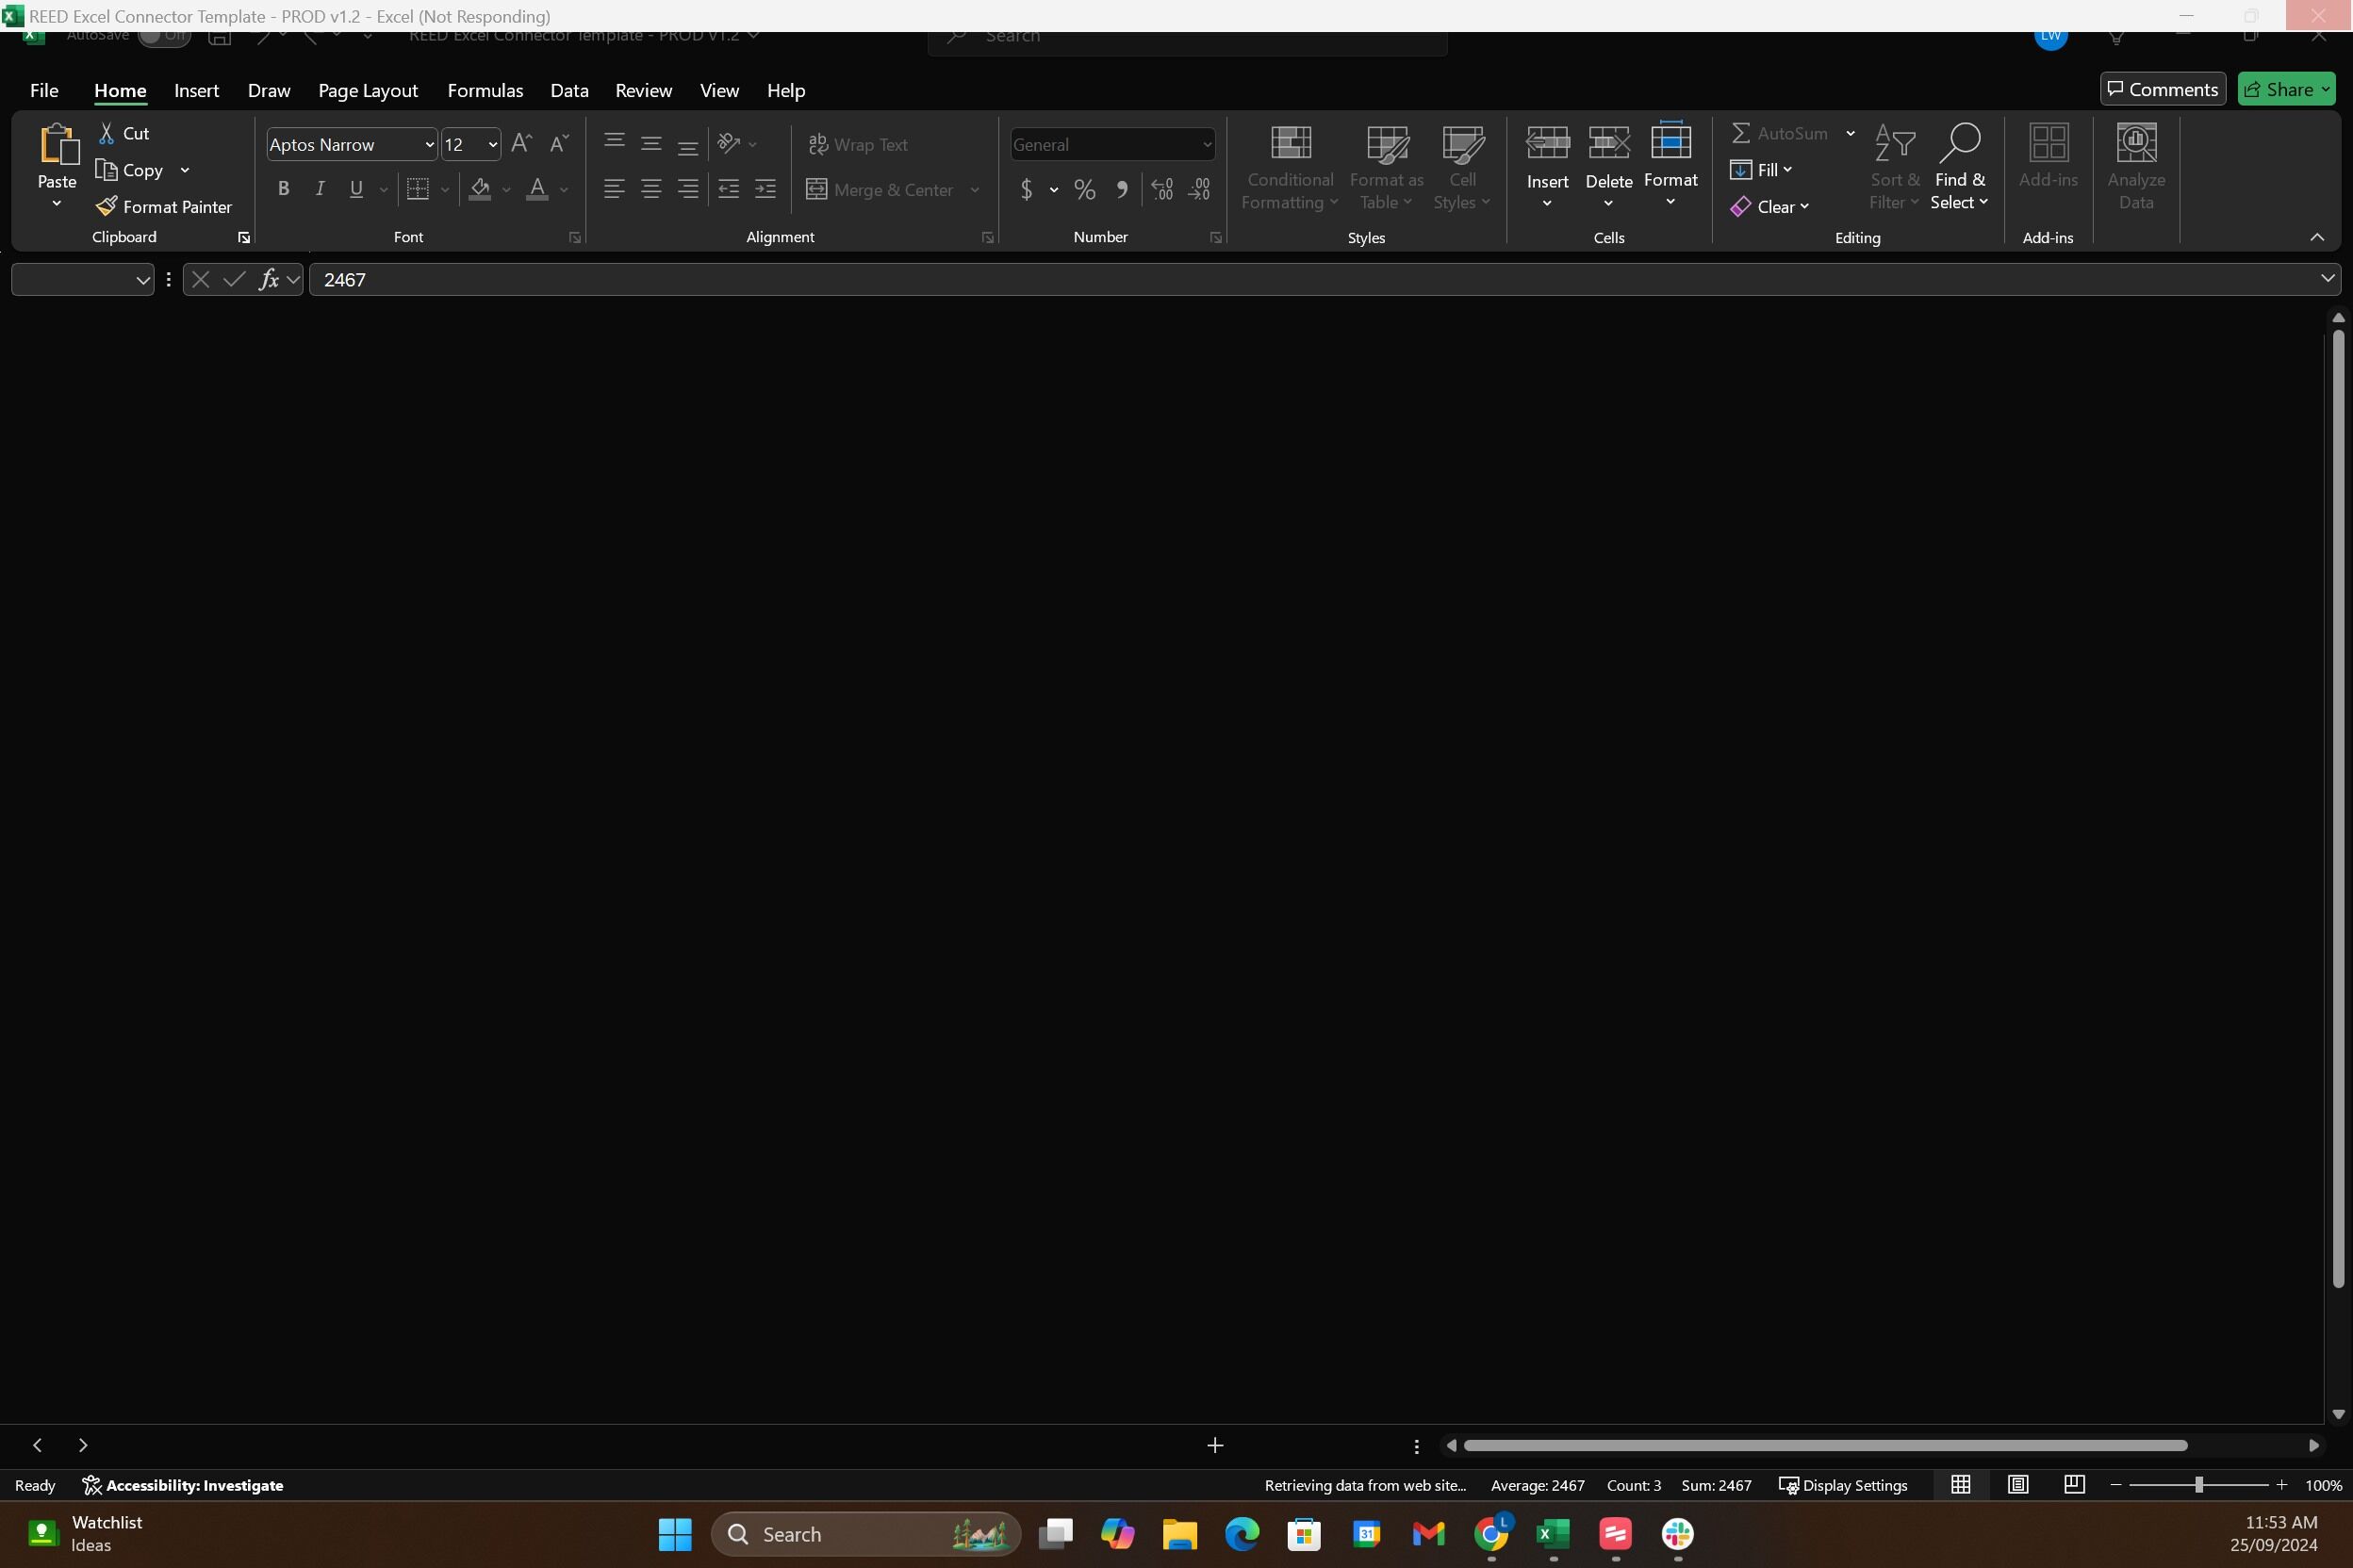Click the Percent Style icon

click(1084, 189)
